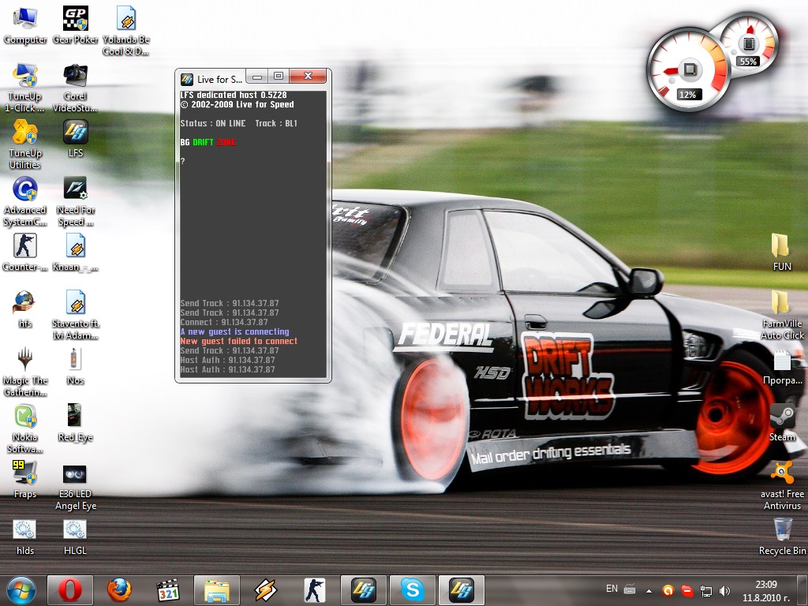Open Media Player Classic taskbar icon
The width and height of the screenshot is (808, 606).
(x=168, y=590)
